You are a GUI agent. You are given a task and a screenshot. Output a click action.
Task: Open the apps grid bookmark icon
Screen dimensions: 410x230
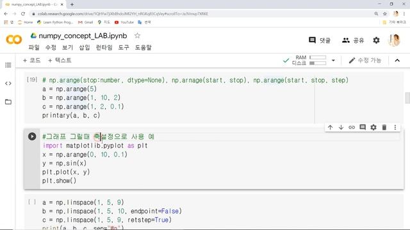6,22
